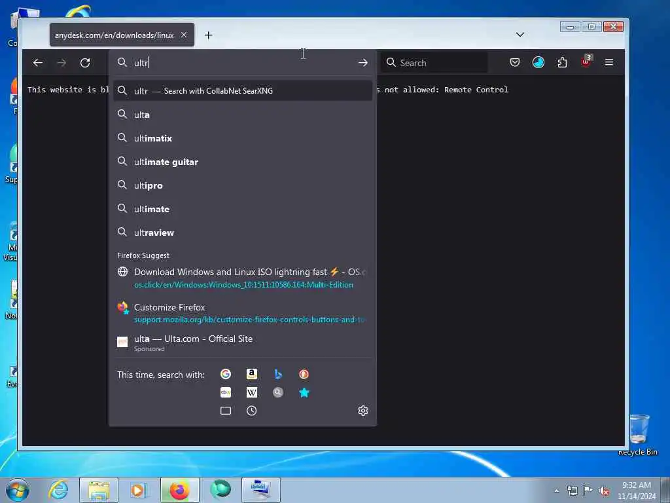This screenshot has width=670, height=503.
Task: Open the Recycle Bin on the desktop
Action: (639, 434)
